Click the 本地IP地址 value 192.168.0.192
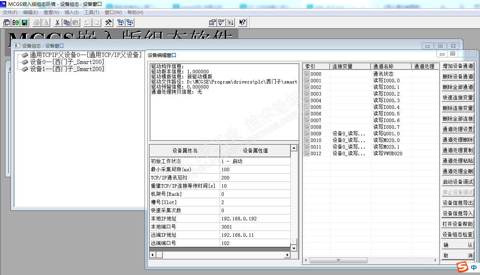Screen dimensions: 480x275 [255, 218]
